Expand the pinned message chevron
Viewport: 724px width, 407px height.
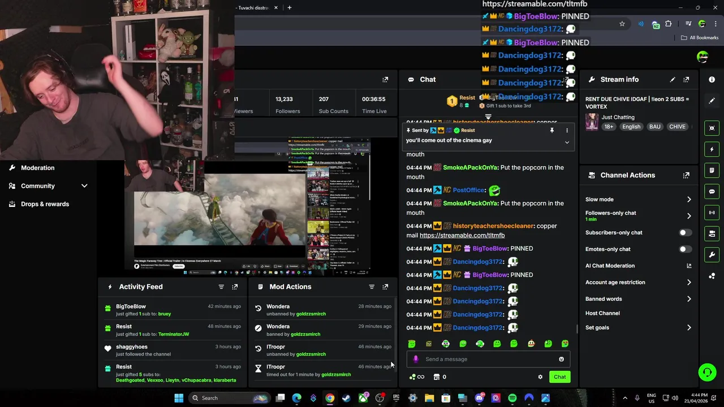pos(567,142)
